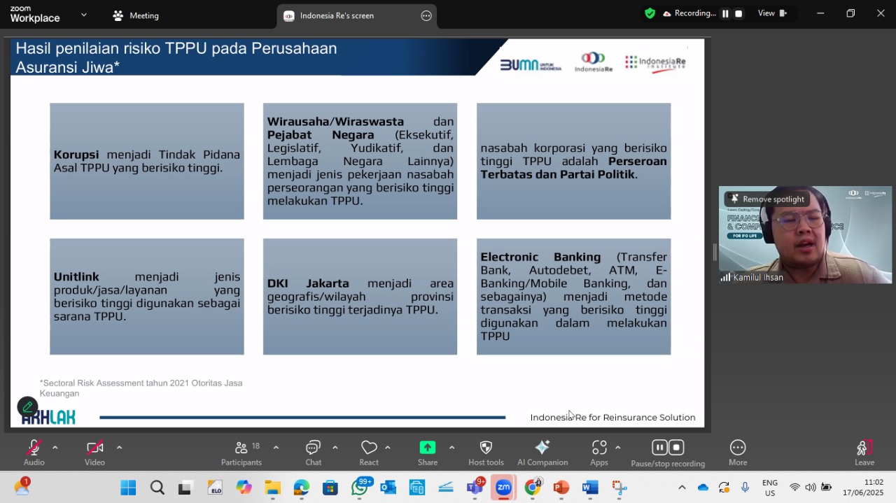
Task: Open the Chat panel
Action: coord(313,448)
